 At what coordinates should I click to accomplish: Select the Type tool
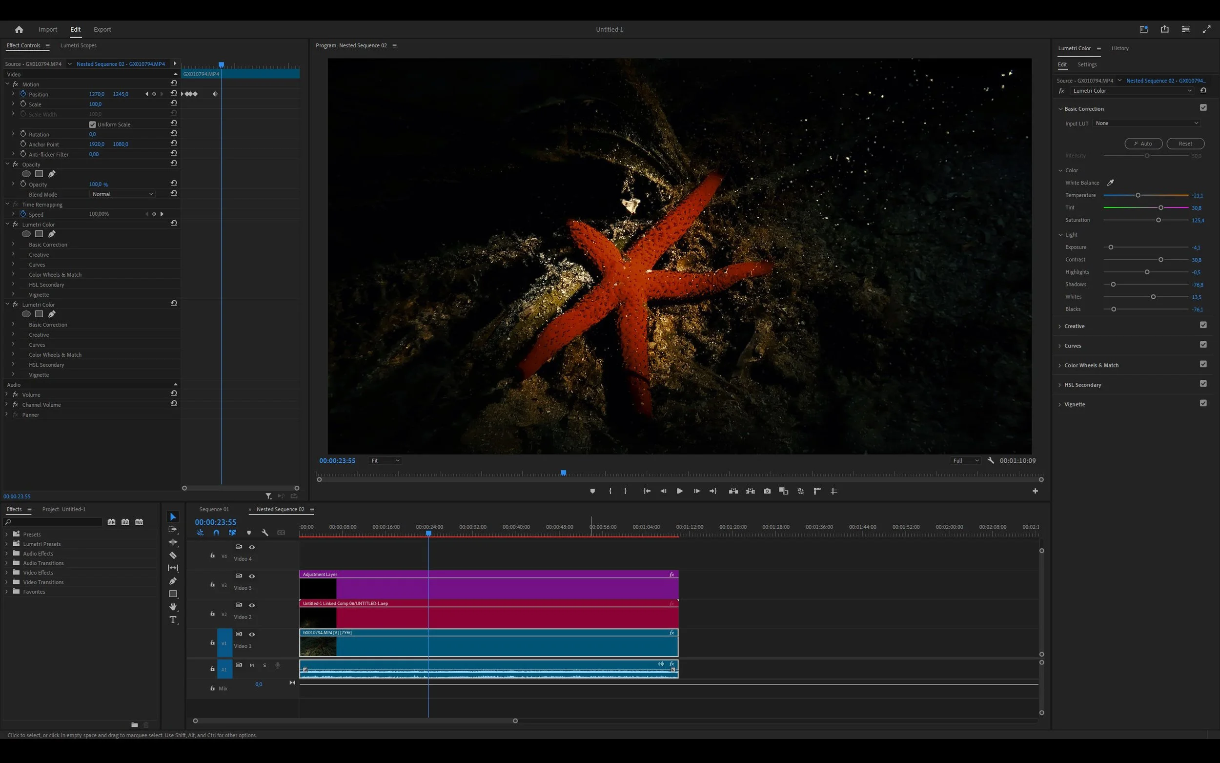(x=173, y=619)
